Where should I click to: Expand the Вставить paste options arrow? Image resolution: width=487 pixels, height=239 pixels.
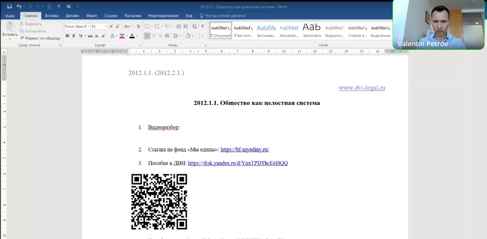tap(10, 39)
